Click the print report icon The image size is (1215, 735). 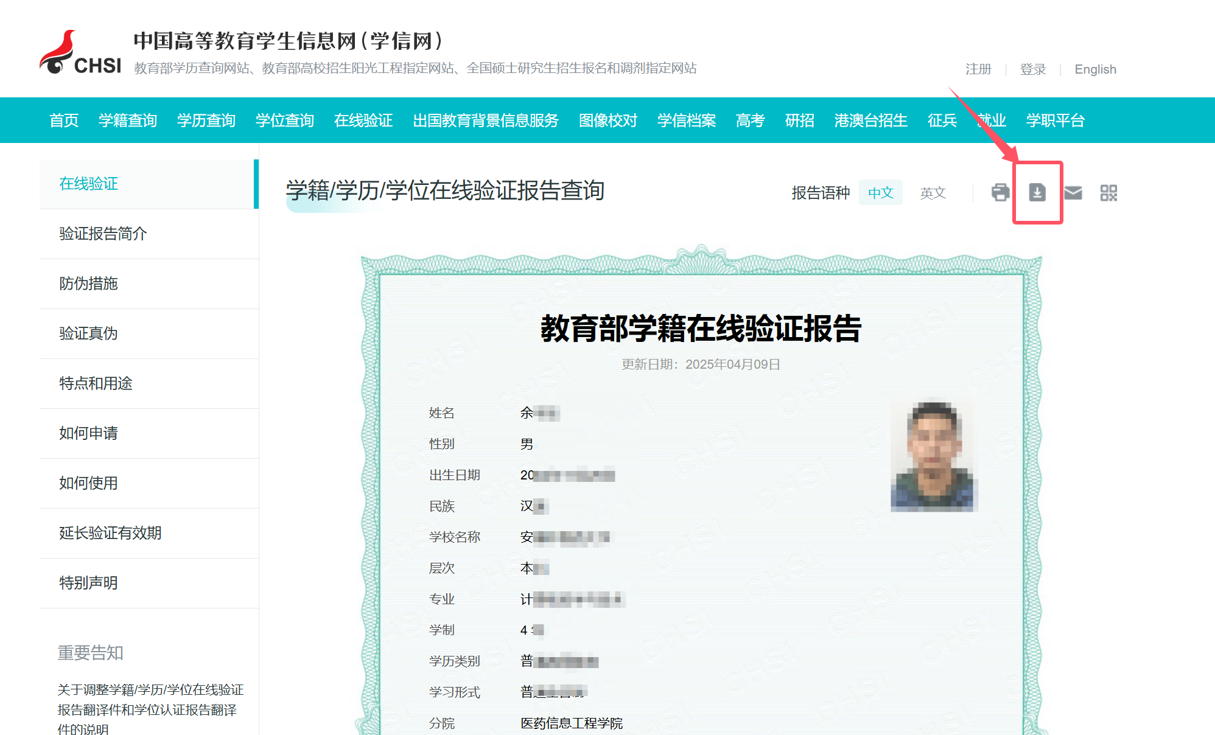(1000, 193)
